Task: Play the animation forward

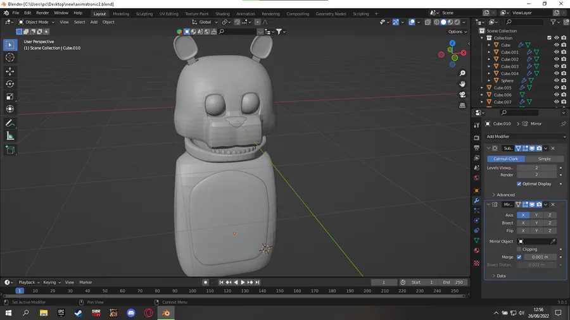Action: pos(243,282)
